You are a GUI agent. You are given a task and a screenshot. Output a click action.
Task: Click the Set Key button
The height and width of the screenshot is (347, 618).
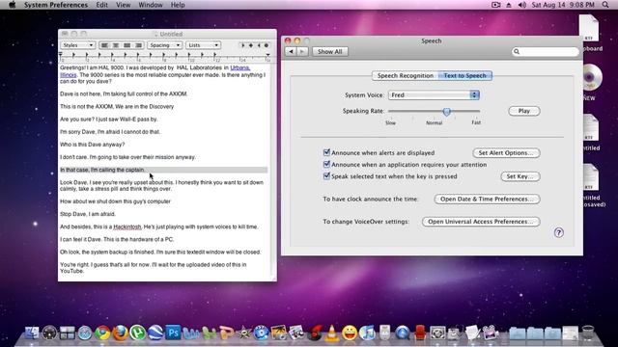point(520,176)
